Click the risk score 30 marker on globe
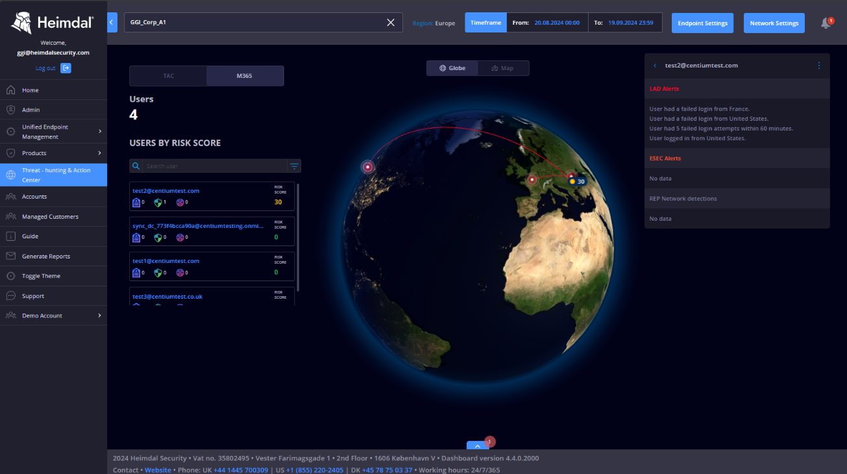The image size is (847, 474). [x=576, y=182]
